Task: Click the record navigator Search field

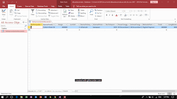Action: tap(67, 91)
